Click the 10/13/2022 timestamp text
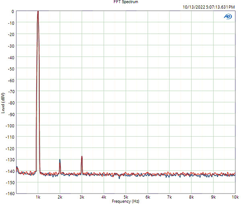Screen dimensions: 241x204 (208, 7)
